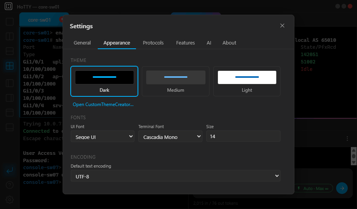Open the UI Font dropdown showing Segoe UI
The width and height of the screenshot is (357, 209).
(102, 137)
